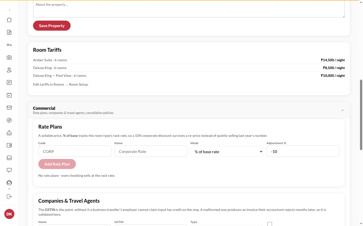Screen dimensions: 363x226
Task: Click the ₹14,500 / night tariff
Action: 333,60
